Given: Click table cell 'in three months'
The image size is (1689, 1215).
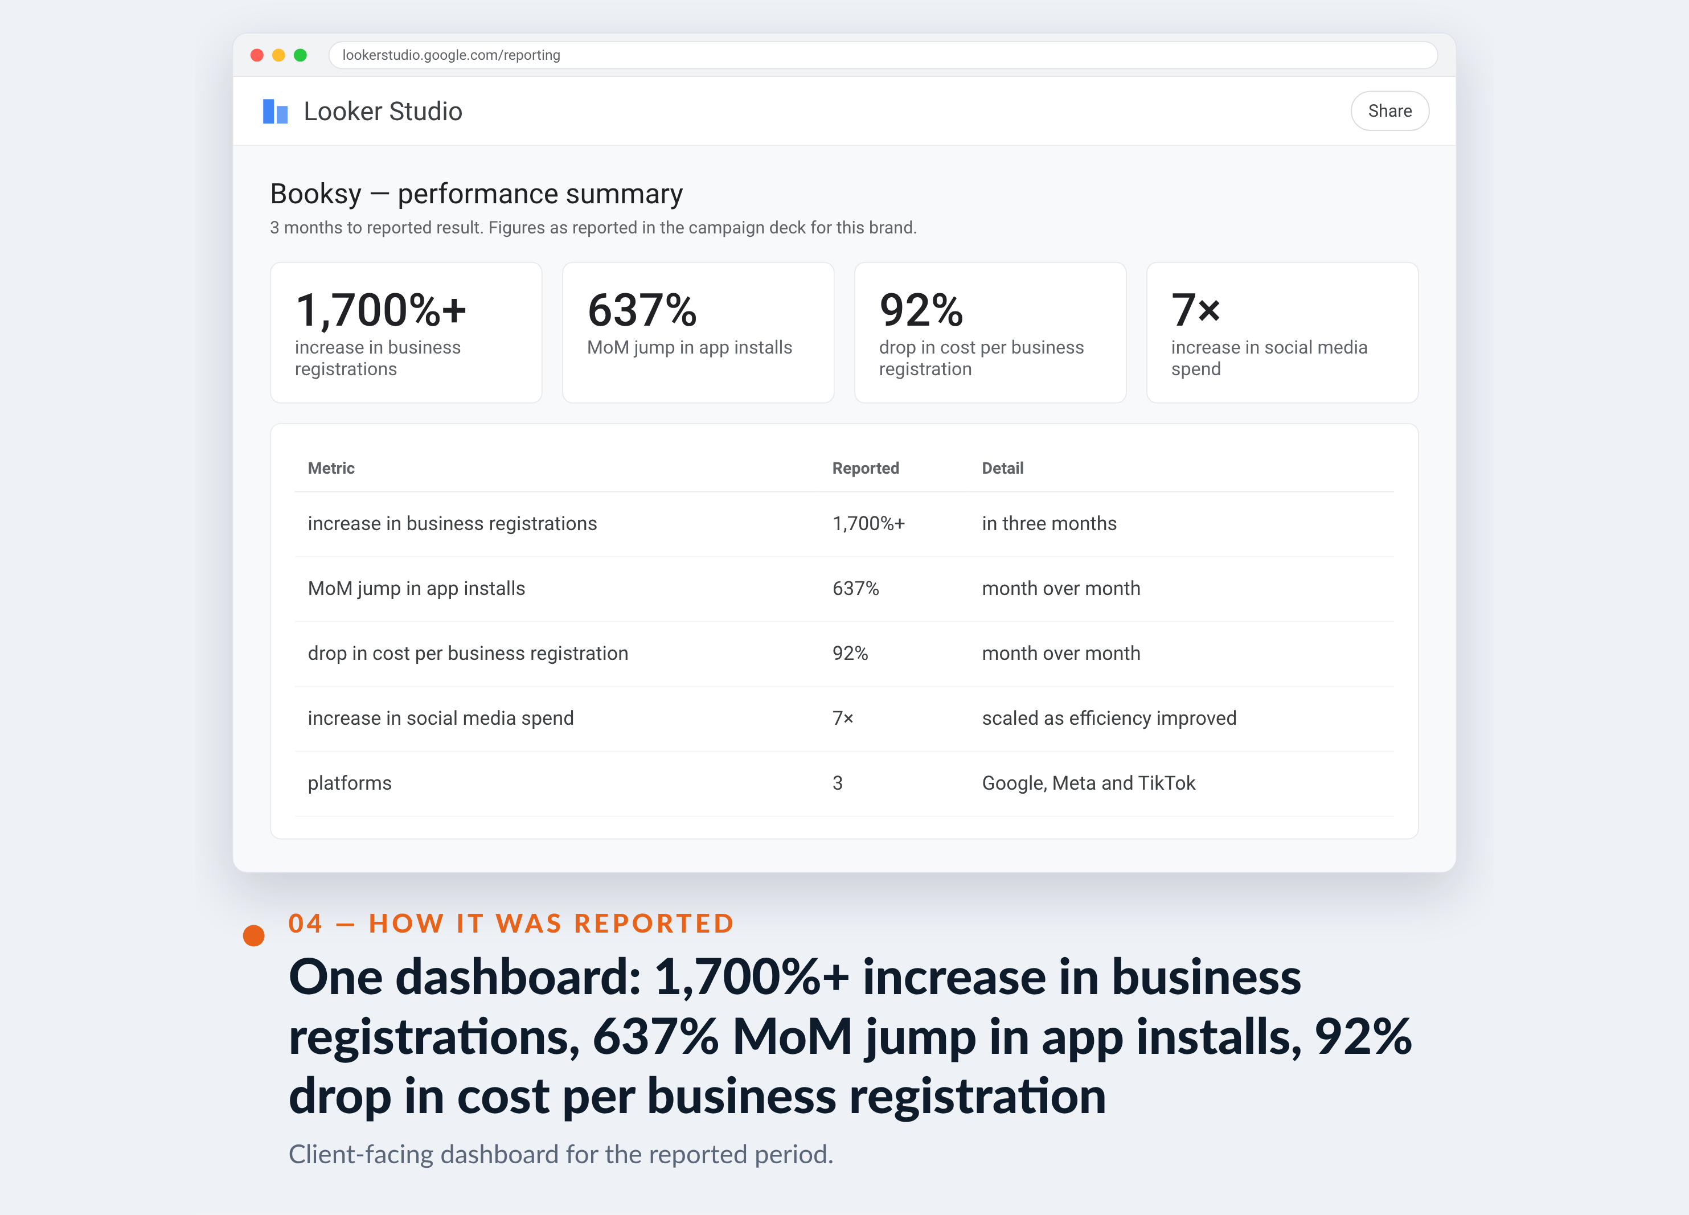Looking at the screenshot, I should tap(1050, 523).
